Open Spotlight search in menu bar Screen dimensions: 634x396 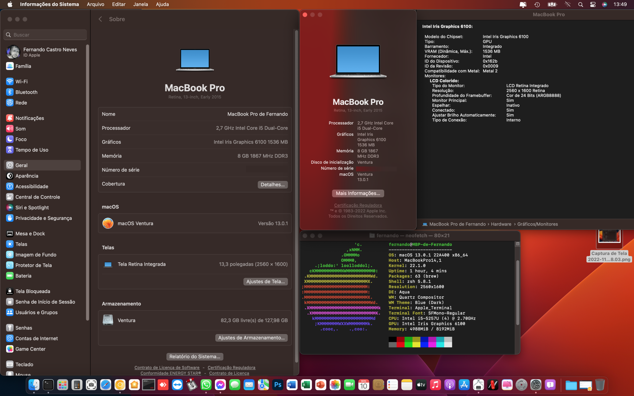point(580,4)
